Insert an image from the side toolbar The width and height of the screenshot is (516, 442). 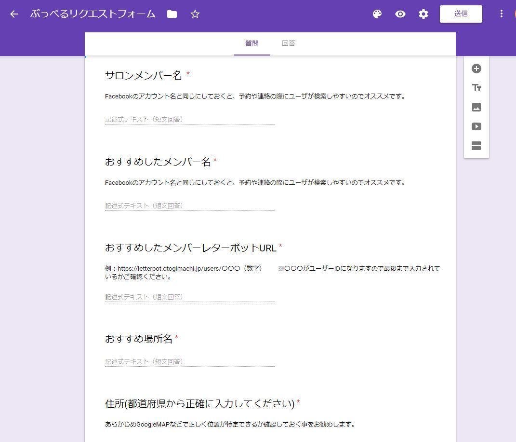(x=476, y=107)
